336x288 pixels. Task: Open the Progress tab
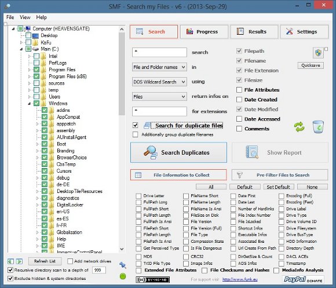[204, 32]
